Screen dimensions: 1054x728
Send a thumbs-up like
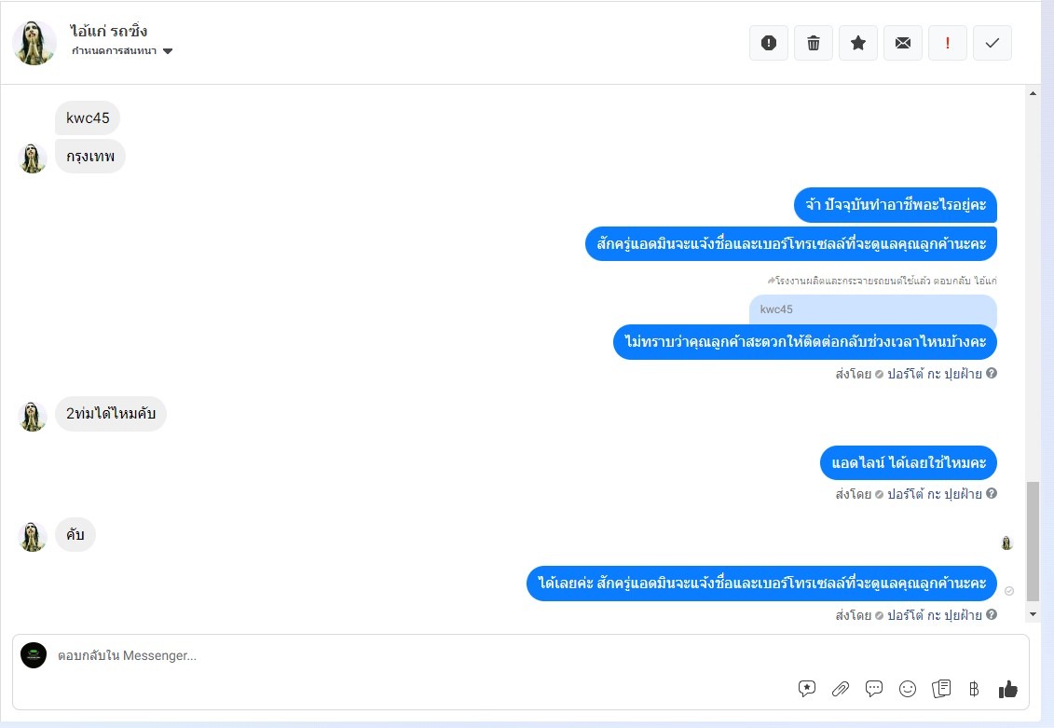1007,688
